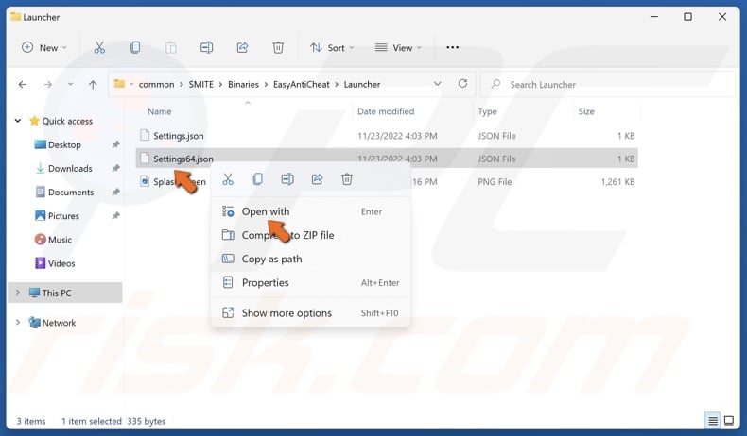747x436 pixels.
Task: Refresh the Launcher folder view
Action: point(462,84)
